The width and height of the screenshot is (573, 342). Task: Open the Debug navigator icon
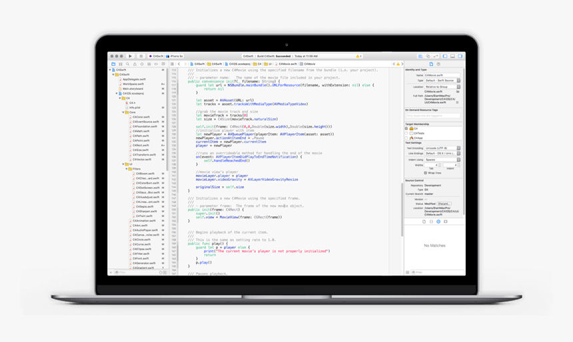point(149,64)
